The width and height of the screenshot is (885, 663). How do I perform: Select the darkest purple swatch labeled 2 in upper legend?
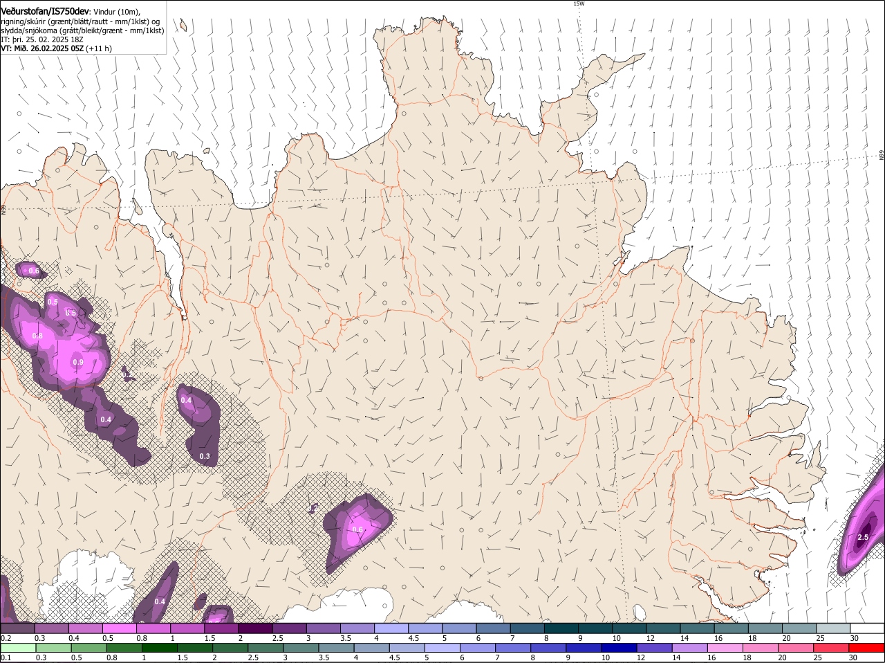(255, 628)
